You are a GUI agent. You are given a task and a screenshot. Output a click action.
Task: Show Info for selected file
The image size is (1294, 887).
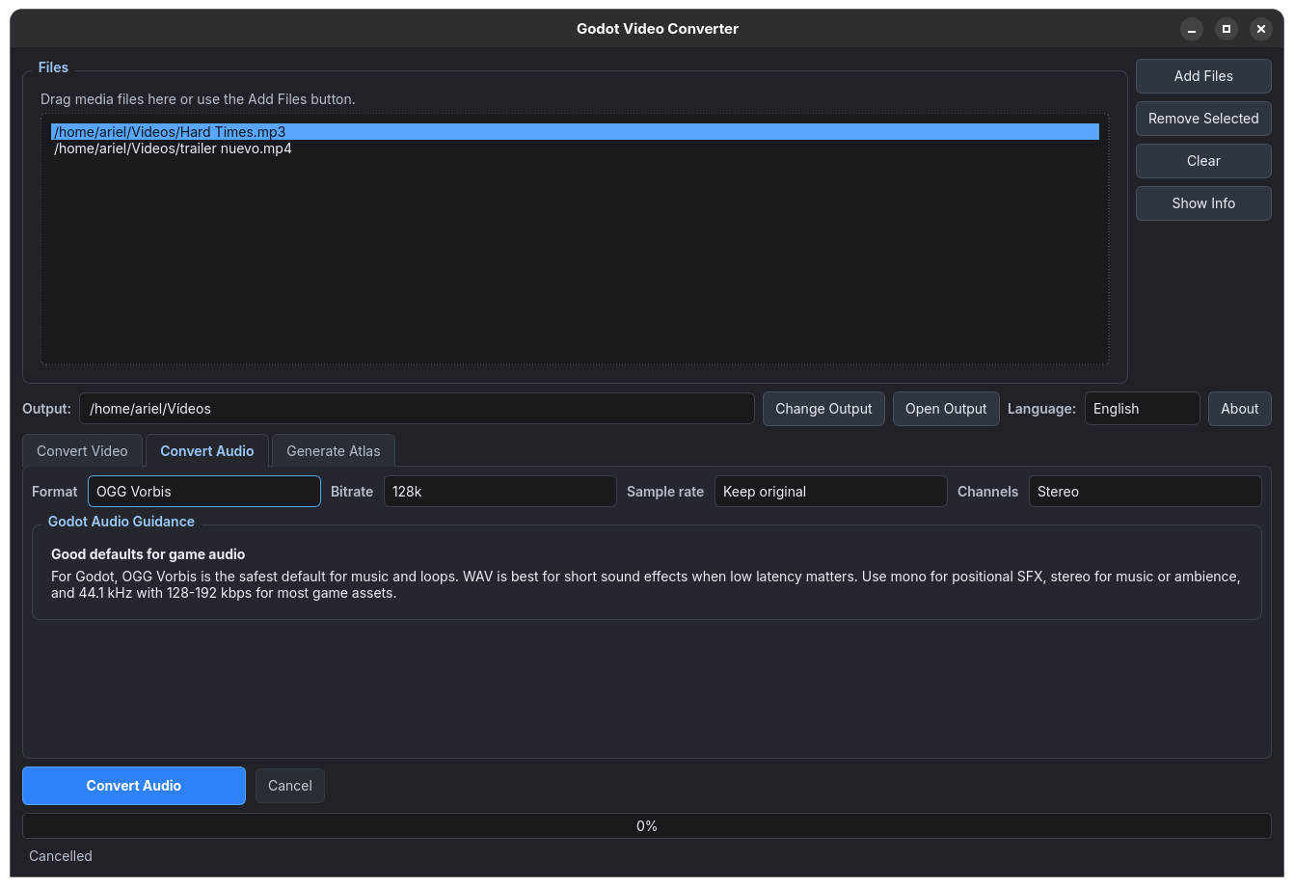click(x=1203, y=203)
